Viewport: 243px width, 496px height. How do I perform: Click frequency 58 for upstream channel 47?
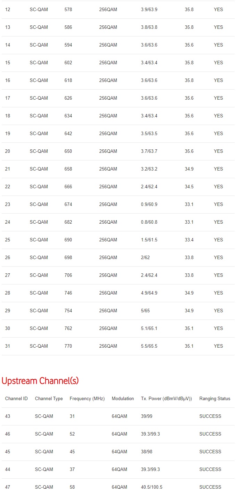tap(72, 487)
